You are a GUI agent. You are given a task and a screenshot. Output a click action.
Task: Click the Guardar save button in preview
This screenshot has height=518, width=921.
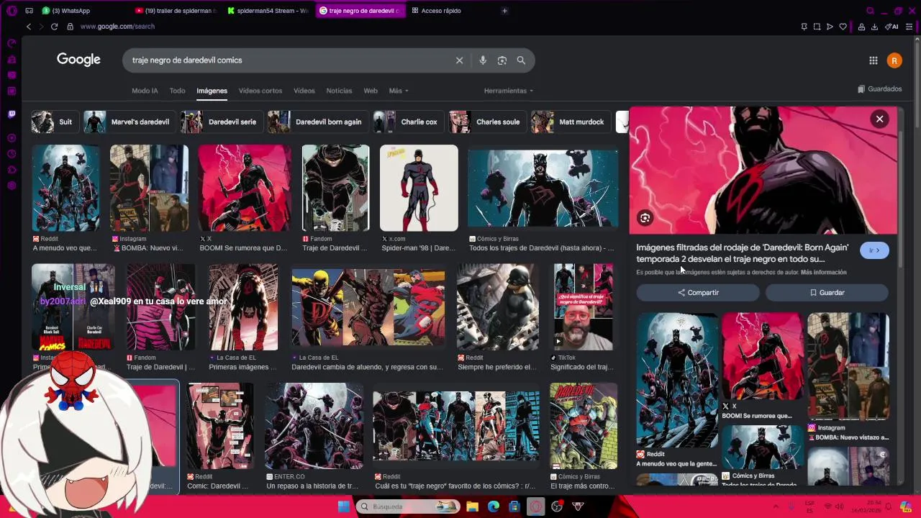[827, 293]
